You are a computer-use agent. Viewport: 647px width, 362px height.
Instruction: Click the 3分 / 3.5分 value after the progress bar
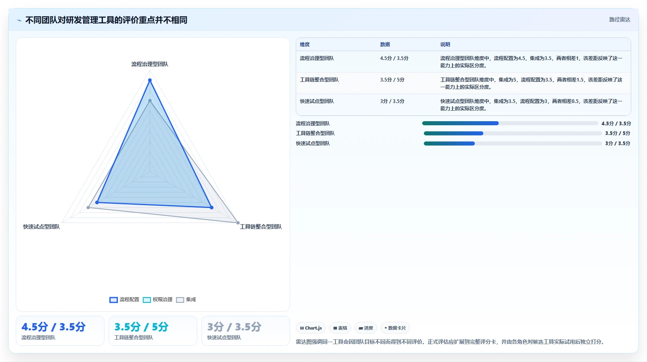coord(618,144)
